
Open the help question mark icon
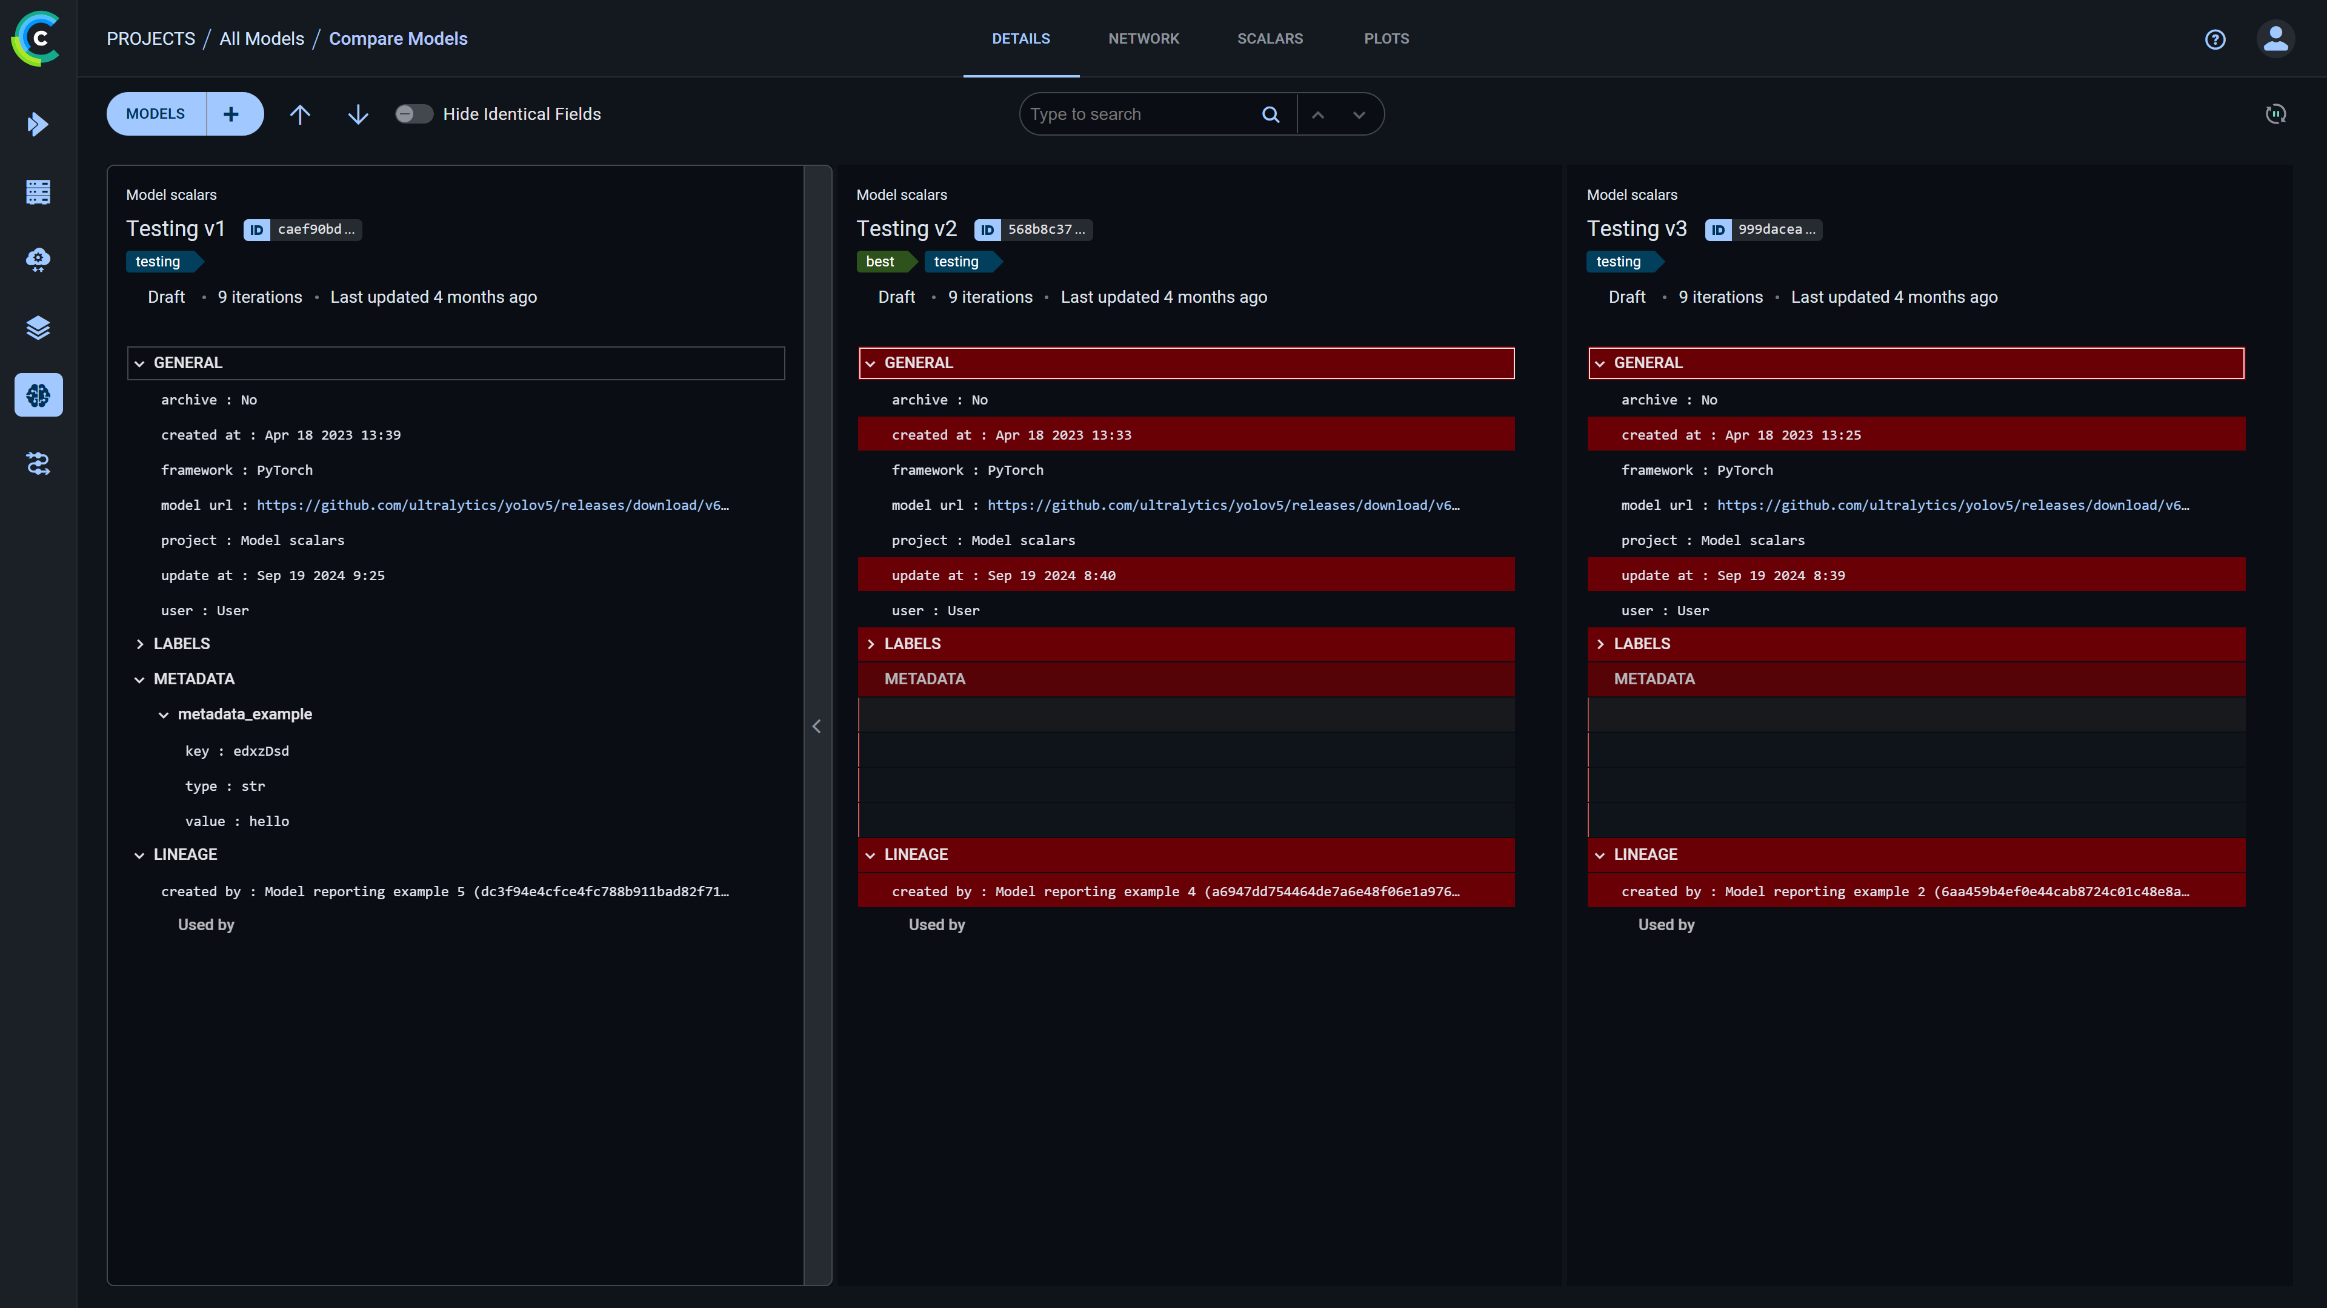(2214, 39)
